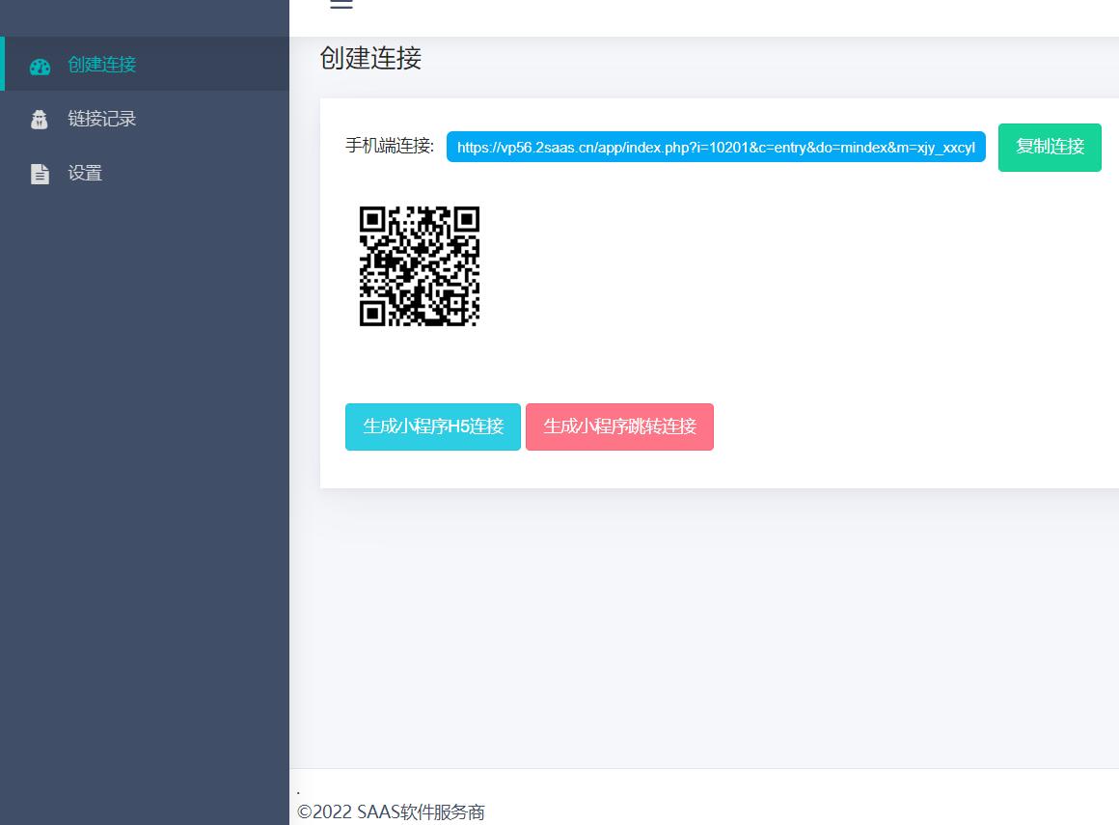Open 创建连接 in the sidebar menu
The width and height of the screenshot is (1119, 825).
click(101, 65)
